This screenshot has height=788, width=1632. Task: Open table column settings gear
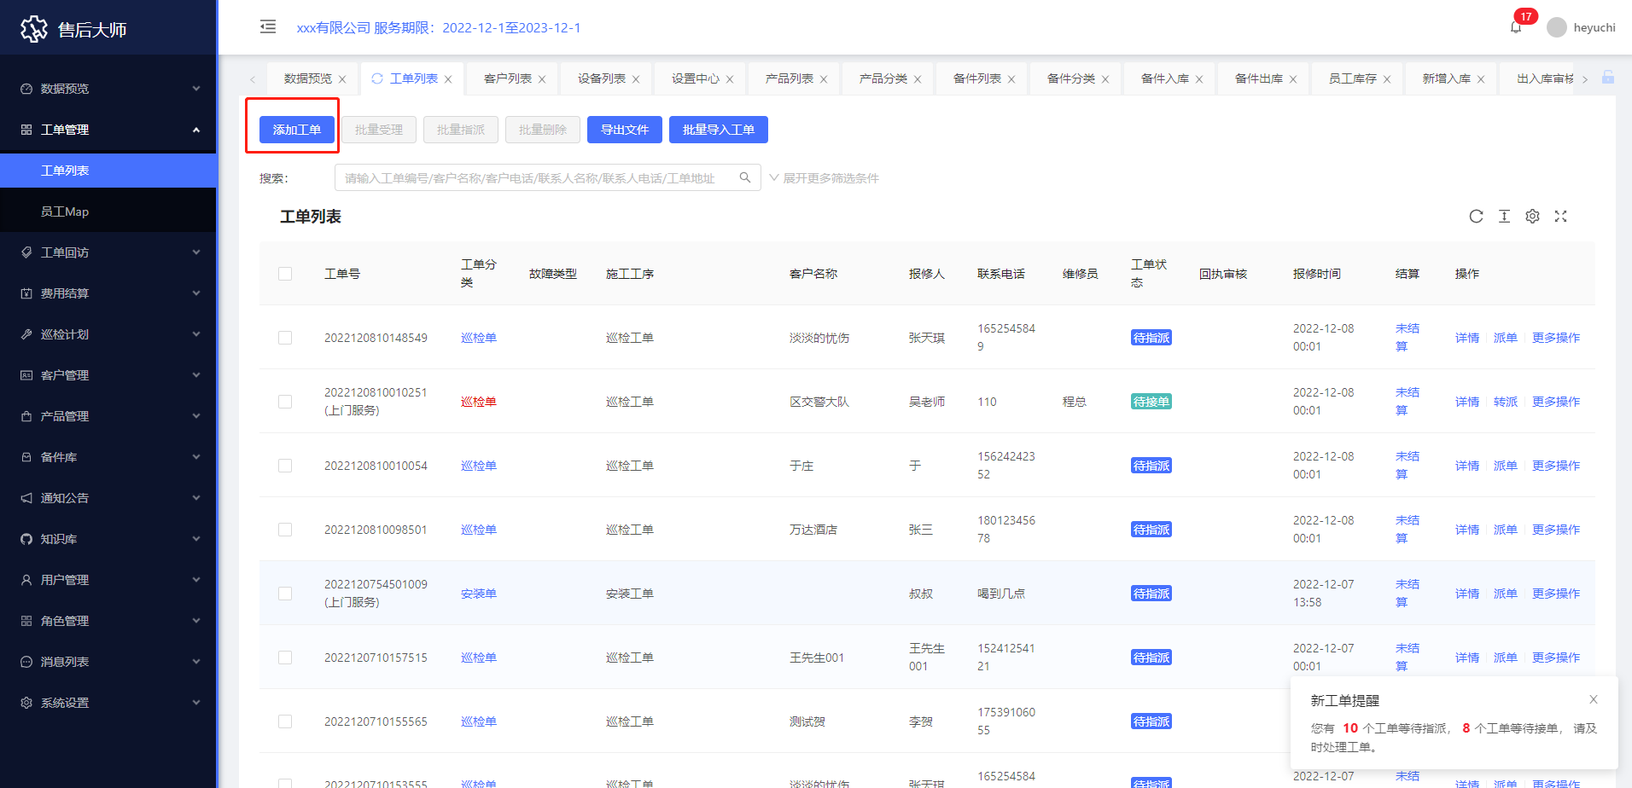tap(1532, 217)
